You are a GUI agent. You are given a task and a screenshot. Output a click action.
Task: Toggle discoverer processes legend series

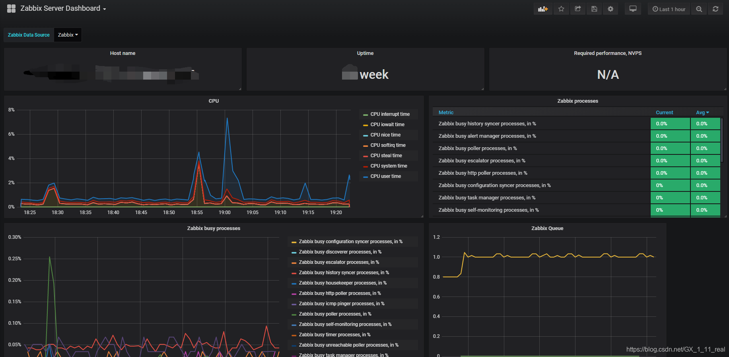[340, 252]
